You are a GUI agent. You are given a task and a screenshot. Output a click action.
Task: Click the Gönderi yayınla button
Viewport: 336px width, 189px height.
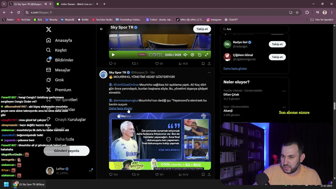tap(66, 151)
